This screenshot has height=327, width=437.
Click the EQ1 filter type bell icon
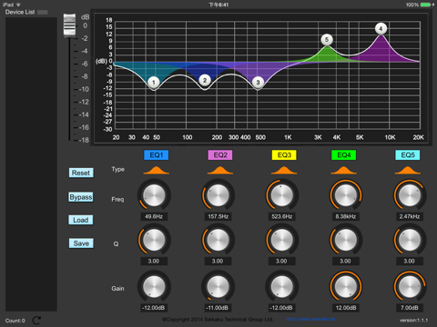click(157, 170)
